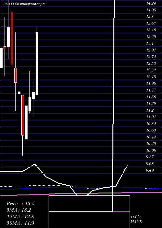Click the 11.2 price axis label
This screenshot has height=228, width=162.
tap(150, 110)
